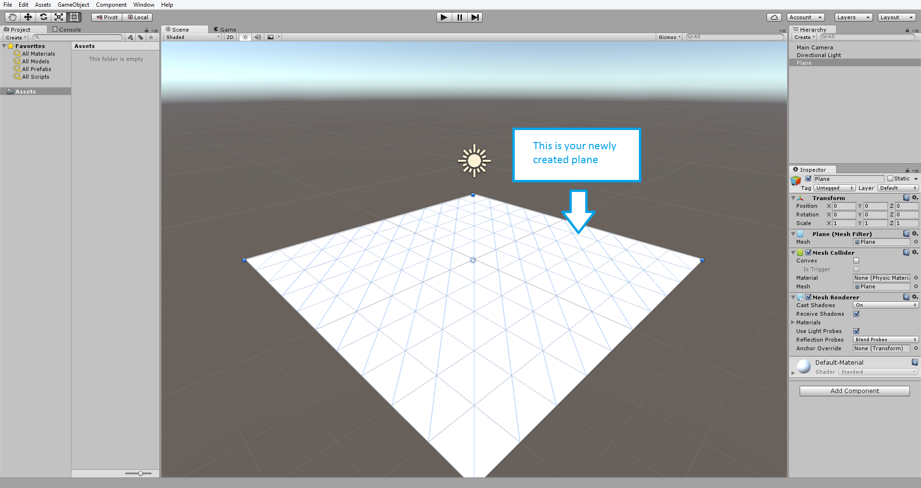Select the Hand tool
The image size is (921, 488).
click(x=12, y=17)
